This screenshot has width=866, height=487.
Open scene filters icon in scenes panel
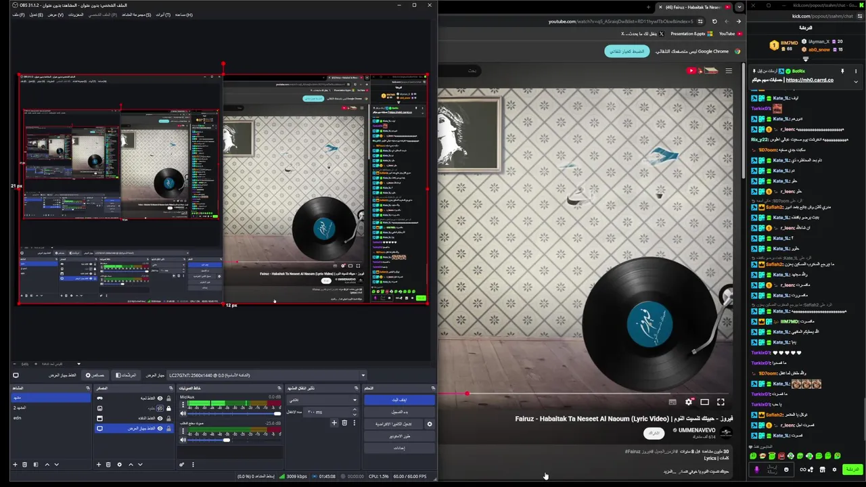36,465
